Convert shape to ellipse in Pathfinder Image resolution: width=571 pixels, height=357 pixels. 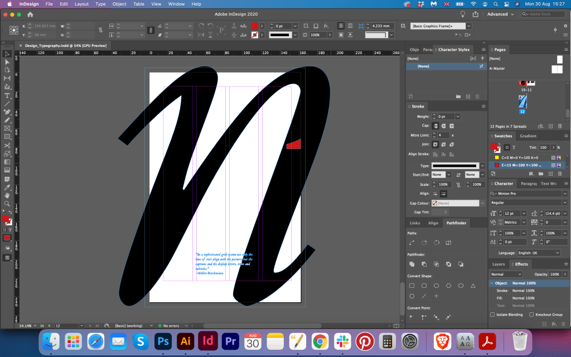pyautogui.click(x=461, y=286)
